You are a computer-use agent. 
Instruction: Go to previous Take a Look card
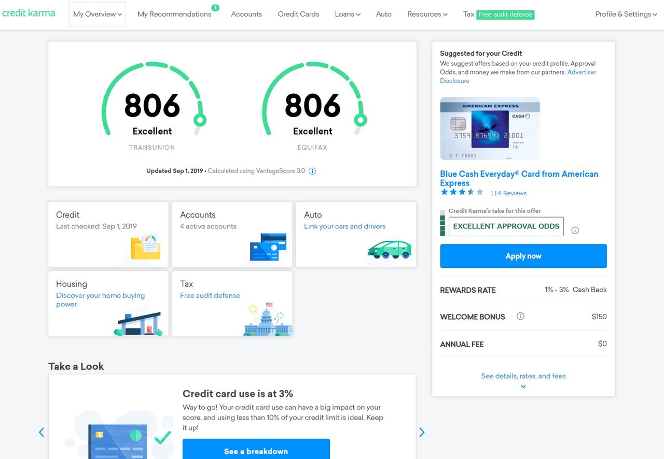click(41, 432)
